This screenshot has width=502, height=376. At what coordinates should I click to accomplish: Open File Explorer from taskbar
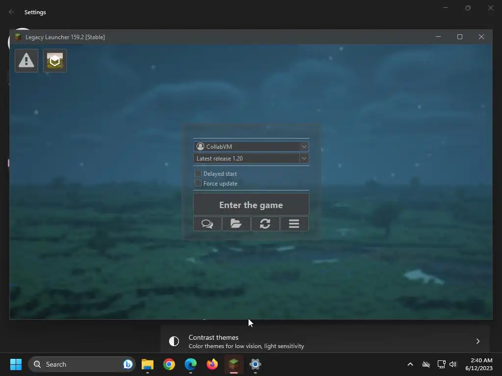pos(148,364)
